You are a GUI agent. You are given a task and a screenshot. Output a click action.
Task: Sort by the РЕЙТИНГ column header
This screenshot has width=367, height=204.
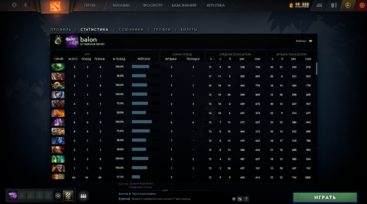click(144, 59)
